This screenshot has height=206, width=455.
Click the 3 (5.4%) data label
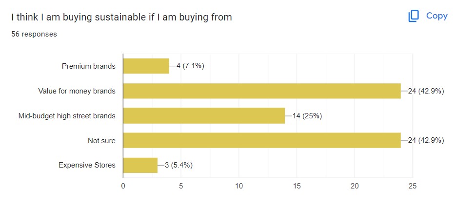coord(178,165)
